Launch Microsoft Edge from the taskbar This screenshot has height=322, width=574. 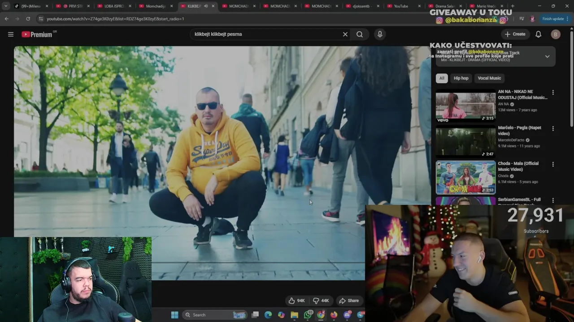[268, 315]
